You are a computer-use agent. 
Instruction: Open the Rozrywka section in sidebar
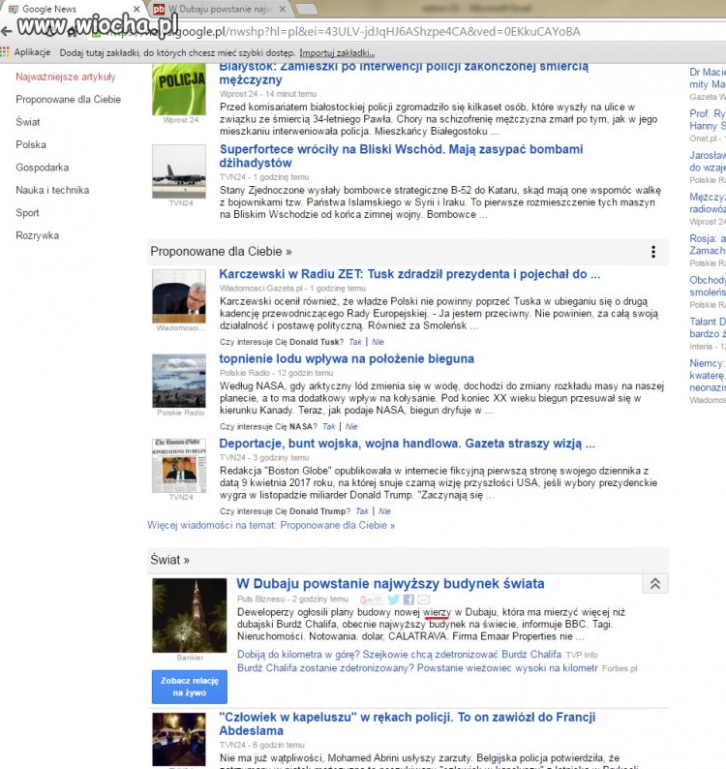tap(37, 235)
